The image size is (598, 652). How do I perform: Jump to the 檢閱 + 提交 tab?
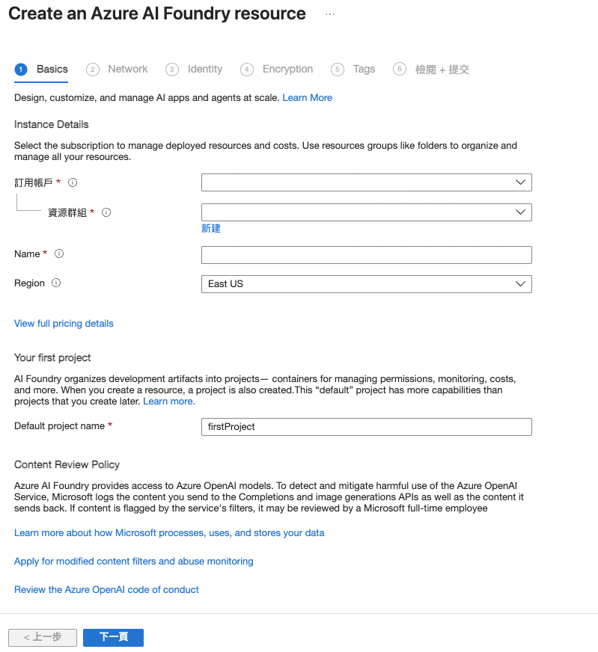[442, 70]
